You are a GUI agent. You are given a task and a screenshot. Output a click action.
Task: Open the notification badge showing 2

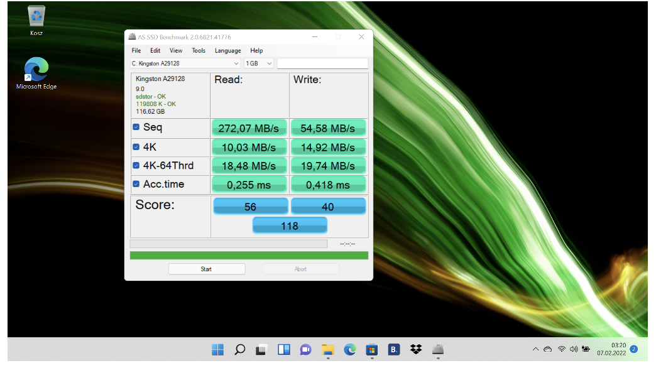tap(634, 349)
